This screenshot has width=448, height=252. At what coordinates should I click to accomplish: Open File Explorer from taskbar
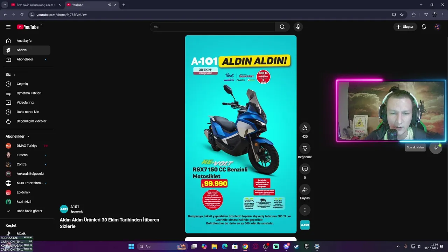click(x=214, y=246)
